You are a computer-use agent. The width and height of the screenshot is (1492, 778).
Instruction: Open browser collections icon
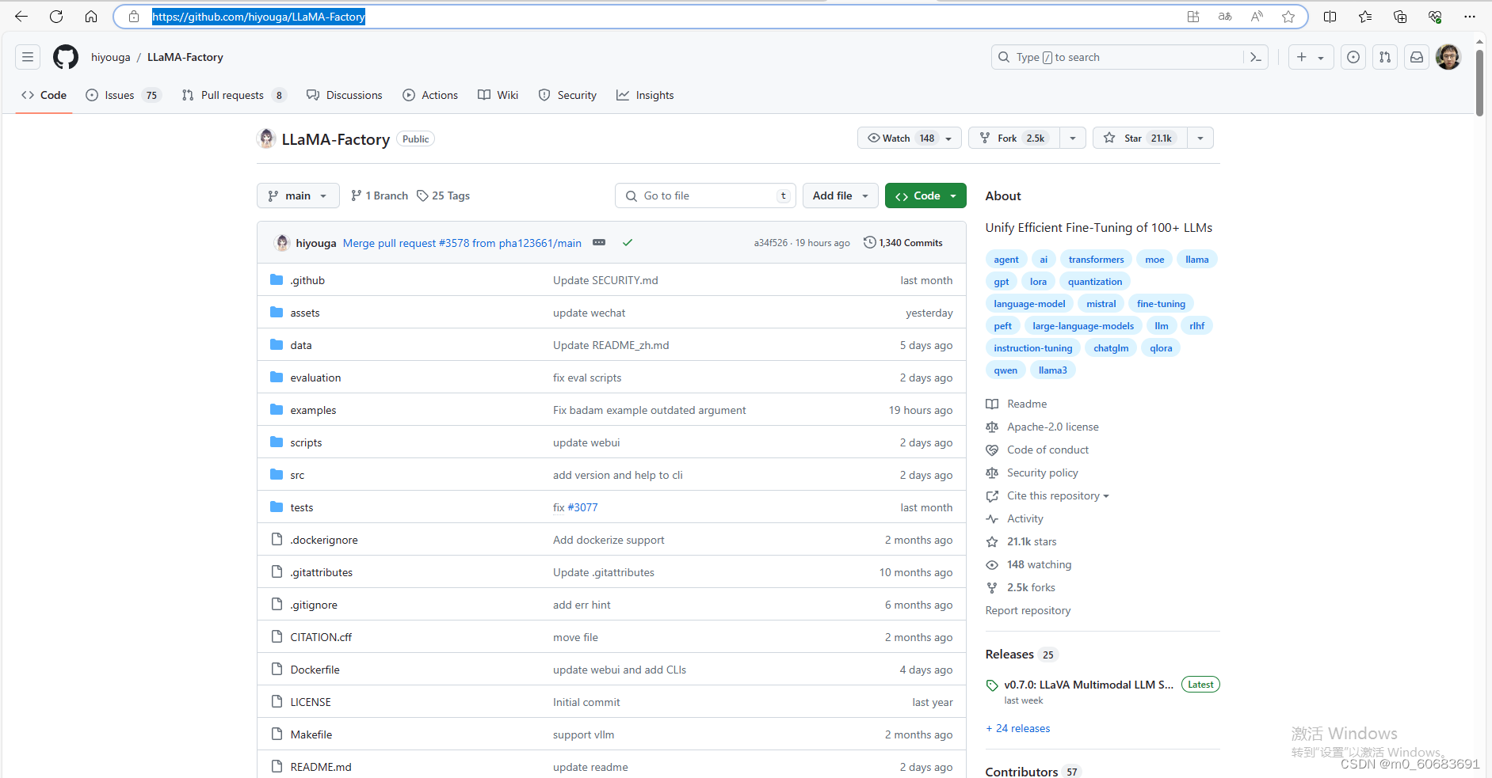click(x=1400, y=17)
